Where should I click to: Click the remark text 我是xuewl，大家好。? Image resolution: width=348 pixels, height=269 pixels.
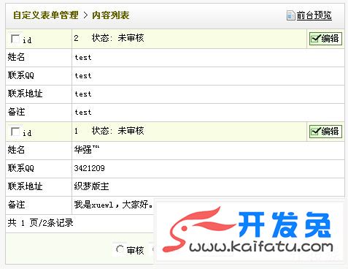(x=114, y=205)
